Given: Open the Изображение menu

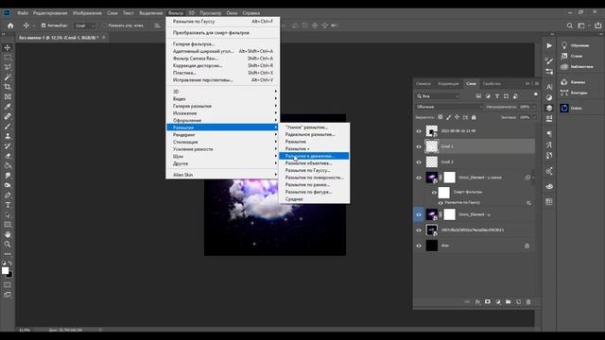Looking at the screenshot, I should 87,12.
